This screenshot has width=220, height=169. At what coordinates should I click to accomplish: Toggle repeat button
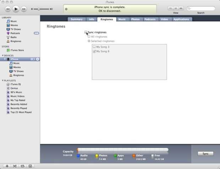click(22, 166)
